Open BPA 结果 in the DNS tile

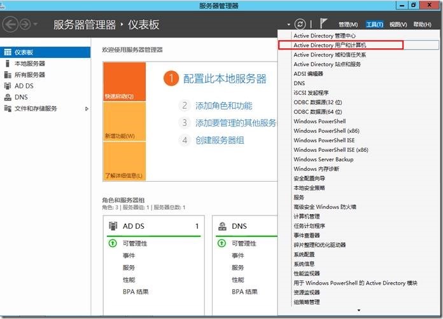pos(244,292)
